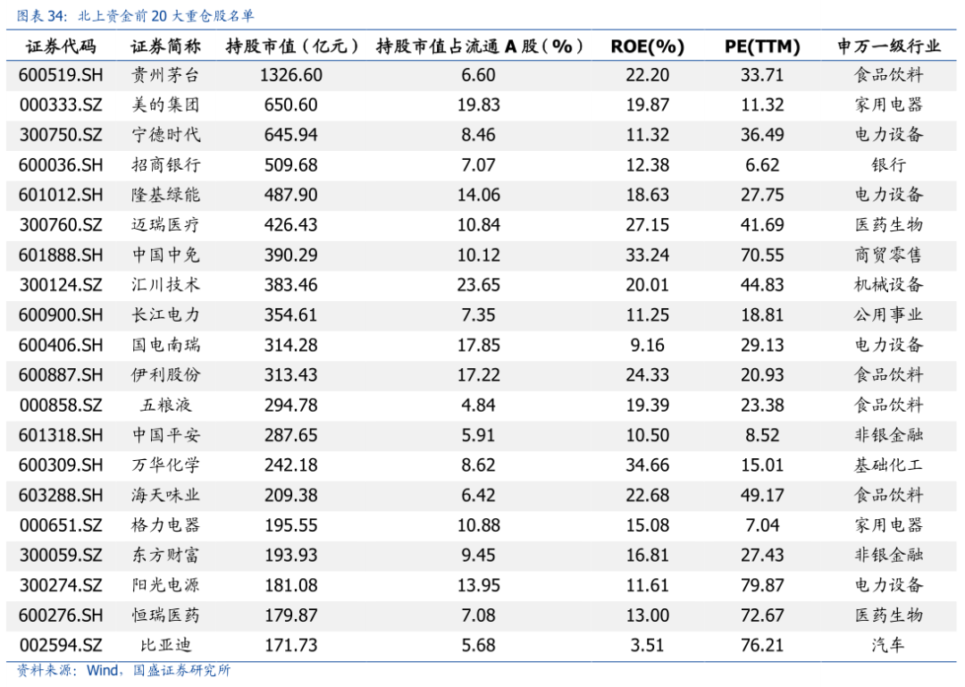Select the 商贸零售 industry cell
Viewport: 965px width, 687px height.
tap(889, 255)
